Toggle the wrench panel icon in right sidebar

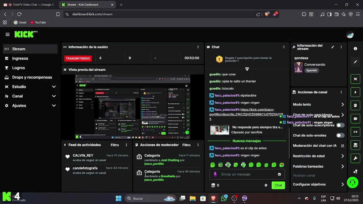tap(355, 158)
